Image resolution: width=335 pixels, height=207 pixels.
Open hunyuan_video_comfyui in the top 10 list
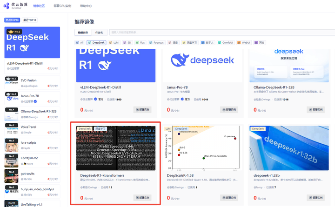pyautogui.click(x=37, y=189)
